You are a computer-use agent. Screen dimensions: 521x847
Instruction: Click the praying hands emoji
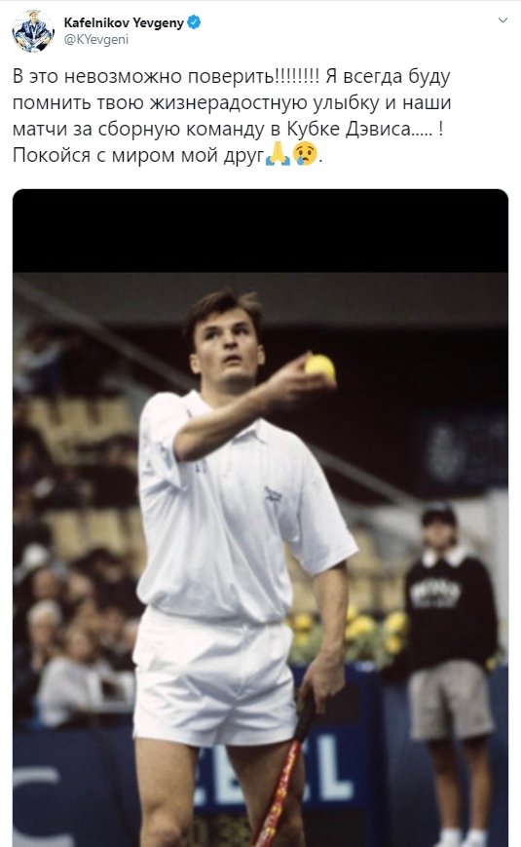[279, 155]
